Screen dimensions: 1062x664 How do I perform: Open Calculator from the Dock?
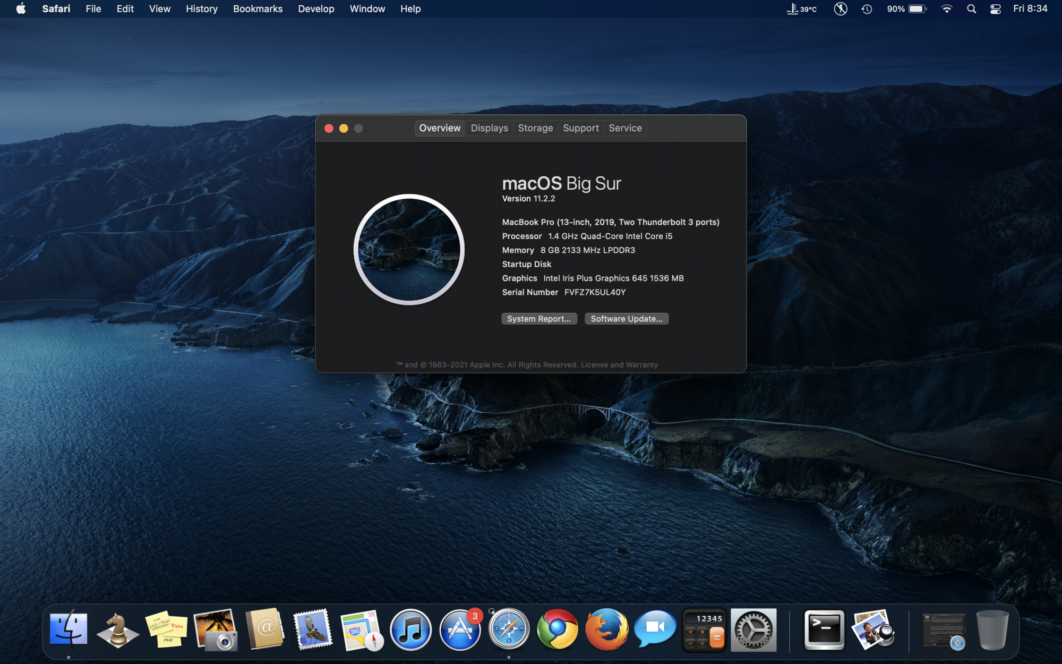(705, 630)
